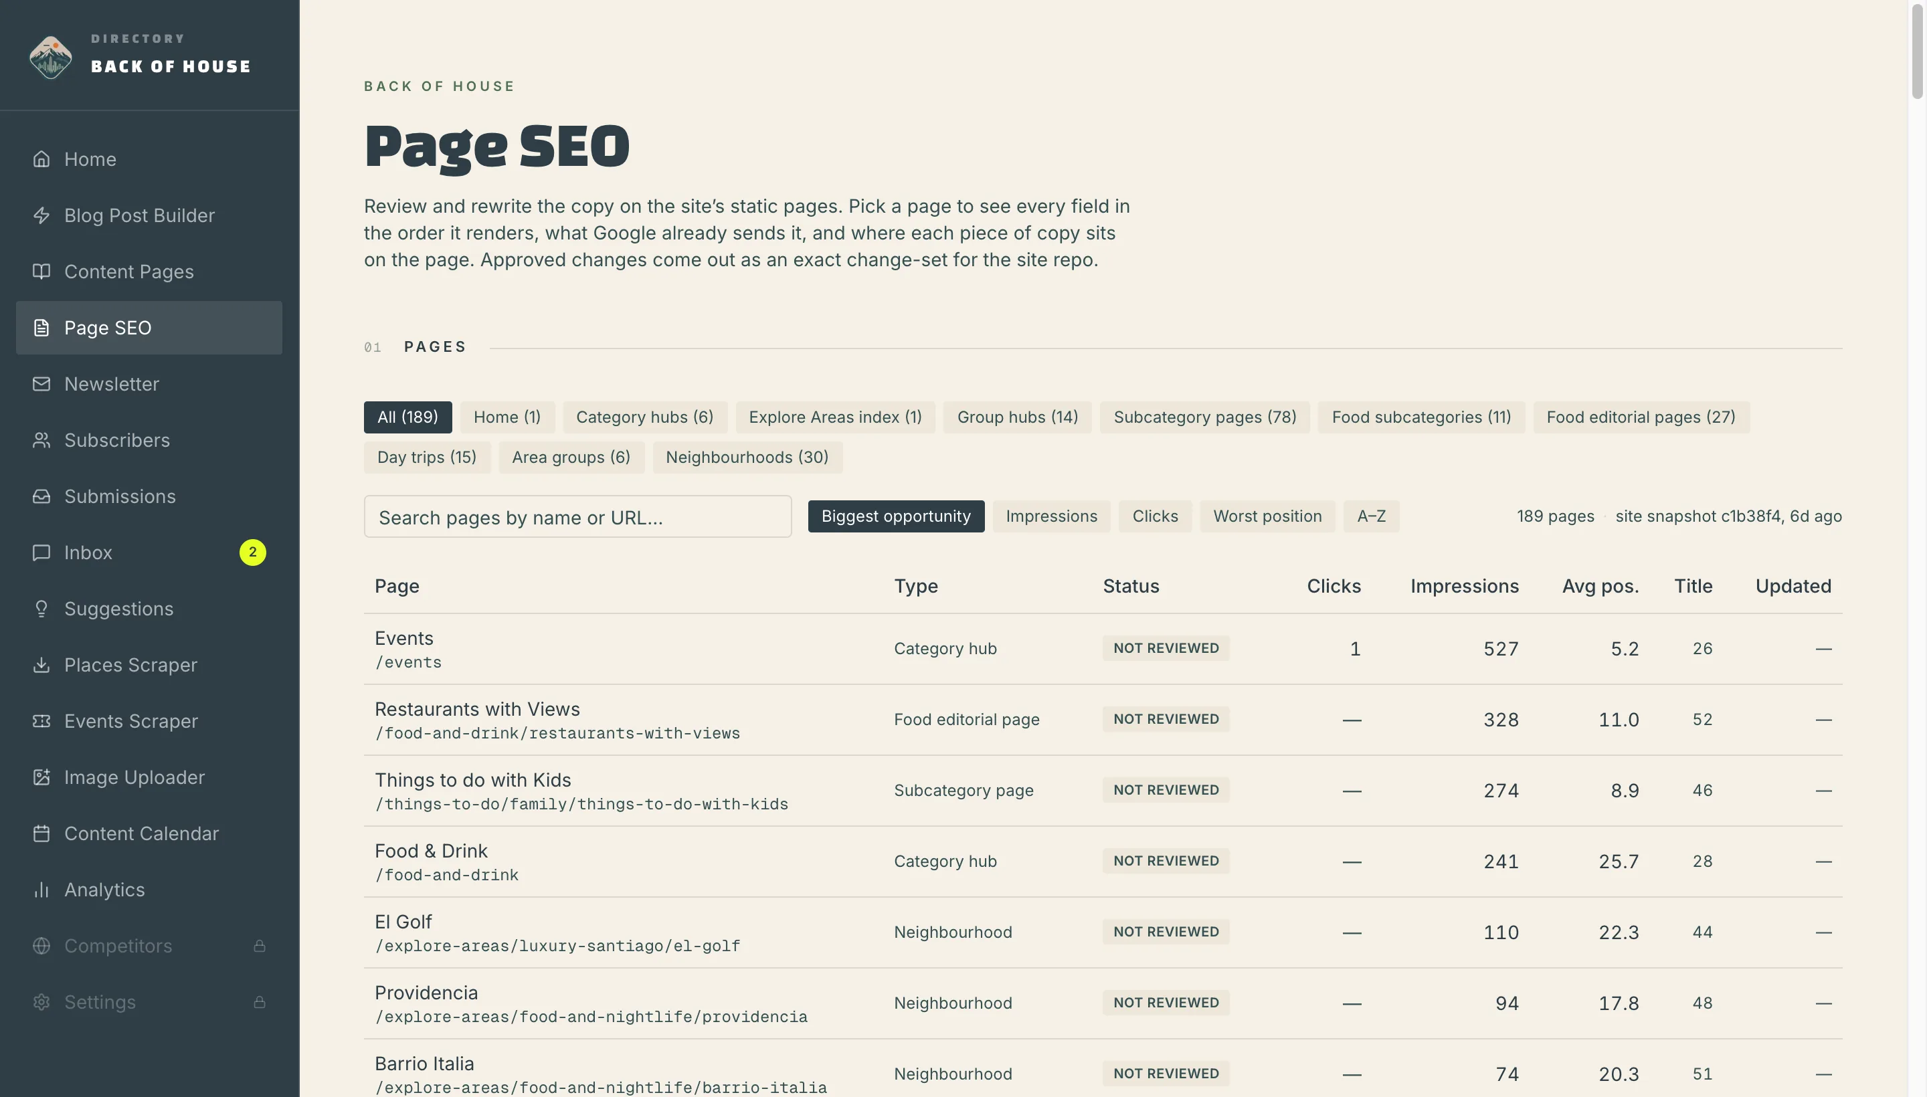
Task: Click the Content Calendar calendar icon
Action: 41,833
